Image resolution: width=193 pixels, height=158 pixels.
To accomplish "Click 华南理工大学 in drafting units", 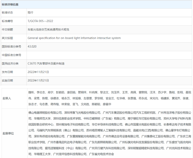I will pos(42,154).
